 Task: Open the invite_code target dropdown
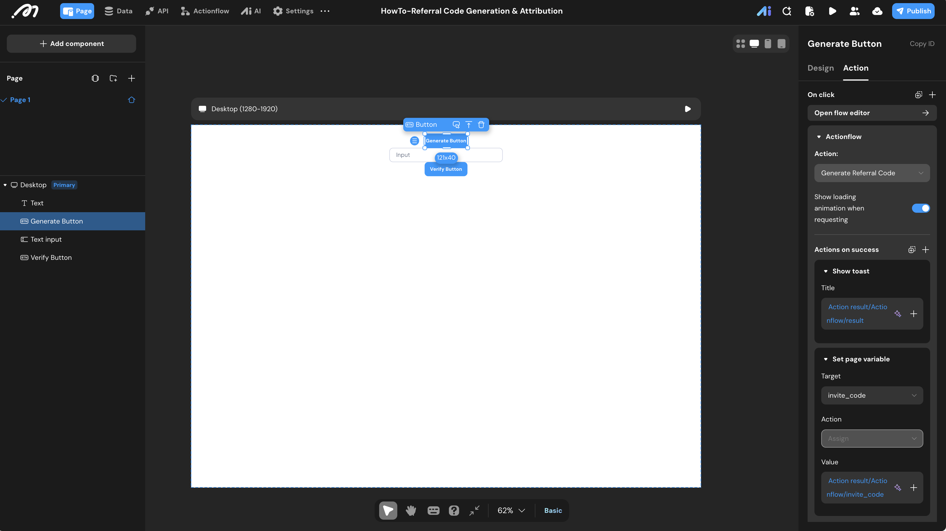[872, 395]
